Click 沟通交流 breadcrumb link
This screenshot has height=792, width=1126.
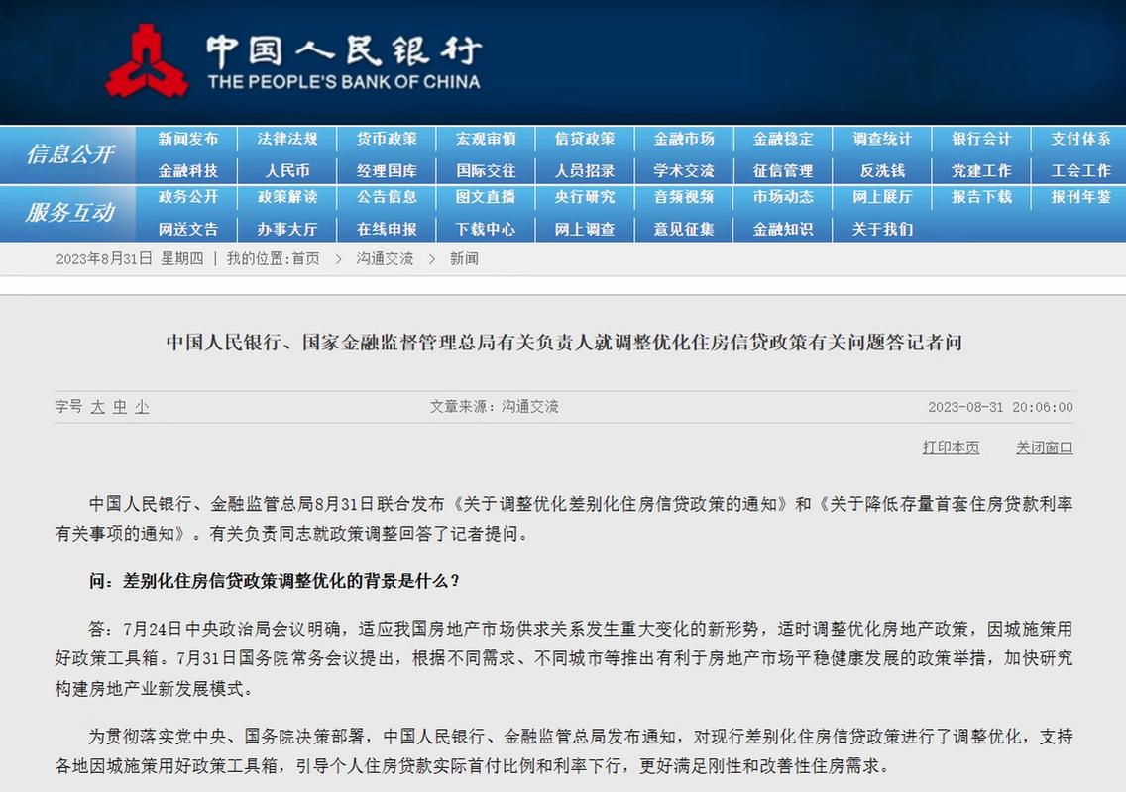coord(385,259)
